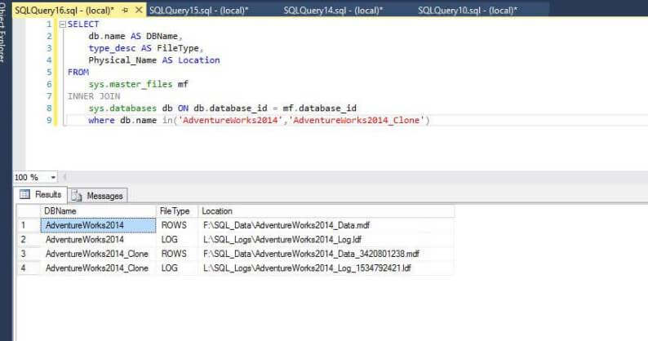Image resolution: width=648 pixels, height=341 pixels.
Task: Switch to the SQLQuery10.sql tab
Action: click(468, 10)
